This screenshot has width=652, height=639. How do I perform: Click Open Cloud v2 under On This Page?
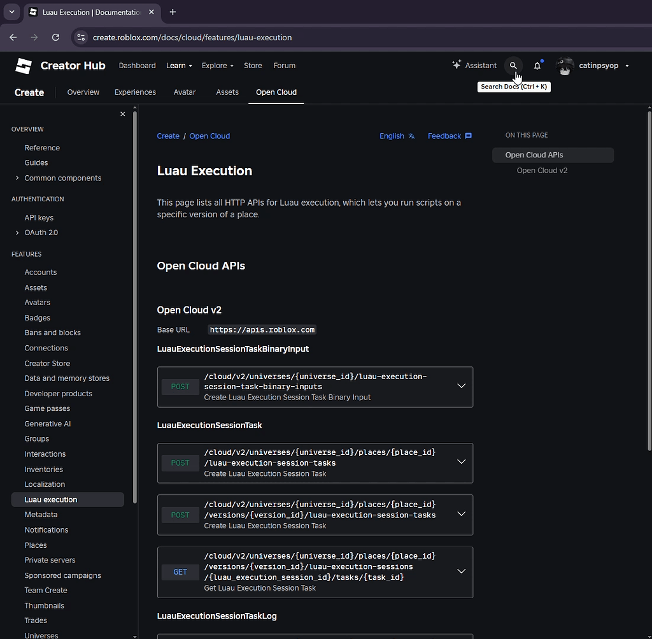[x=542, y=170]
